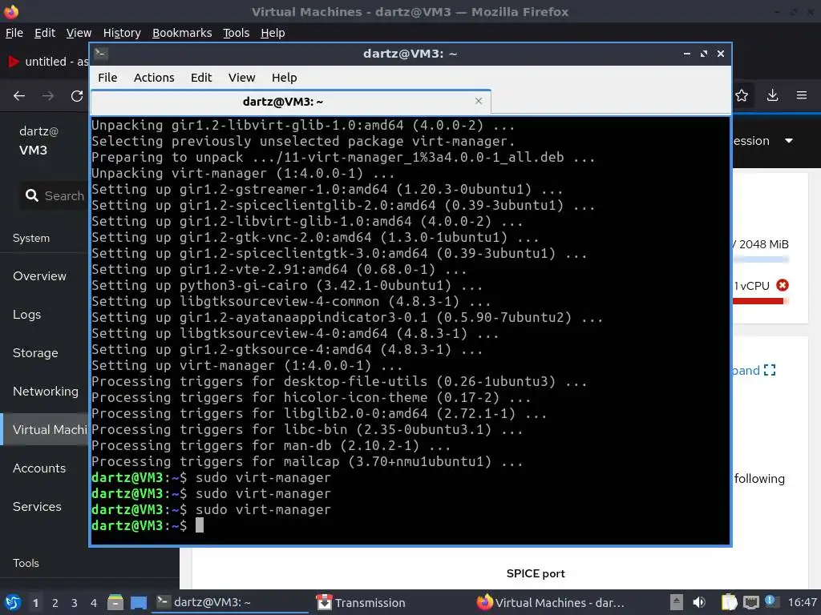
Task: Open Firefox Bookmarks menu
Action: [182, 33]
